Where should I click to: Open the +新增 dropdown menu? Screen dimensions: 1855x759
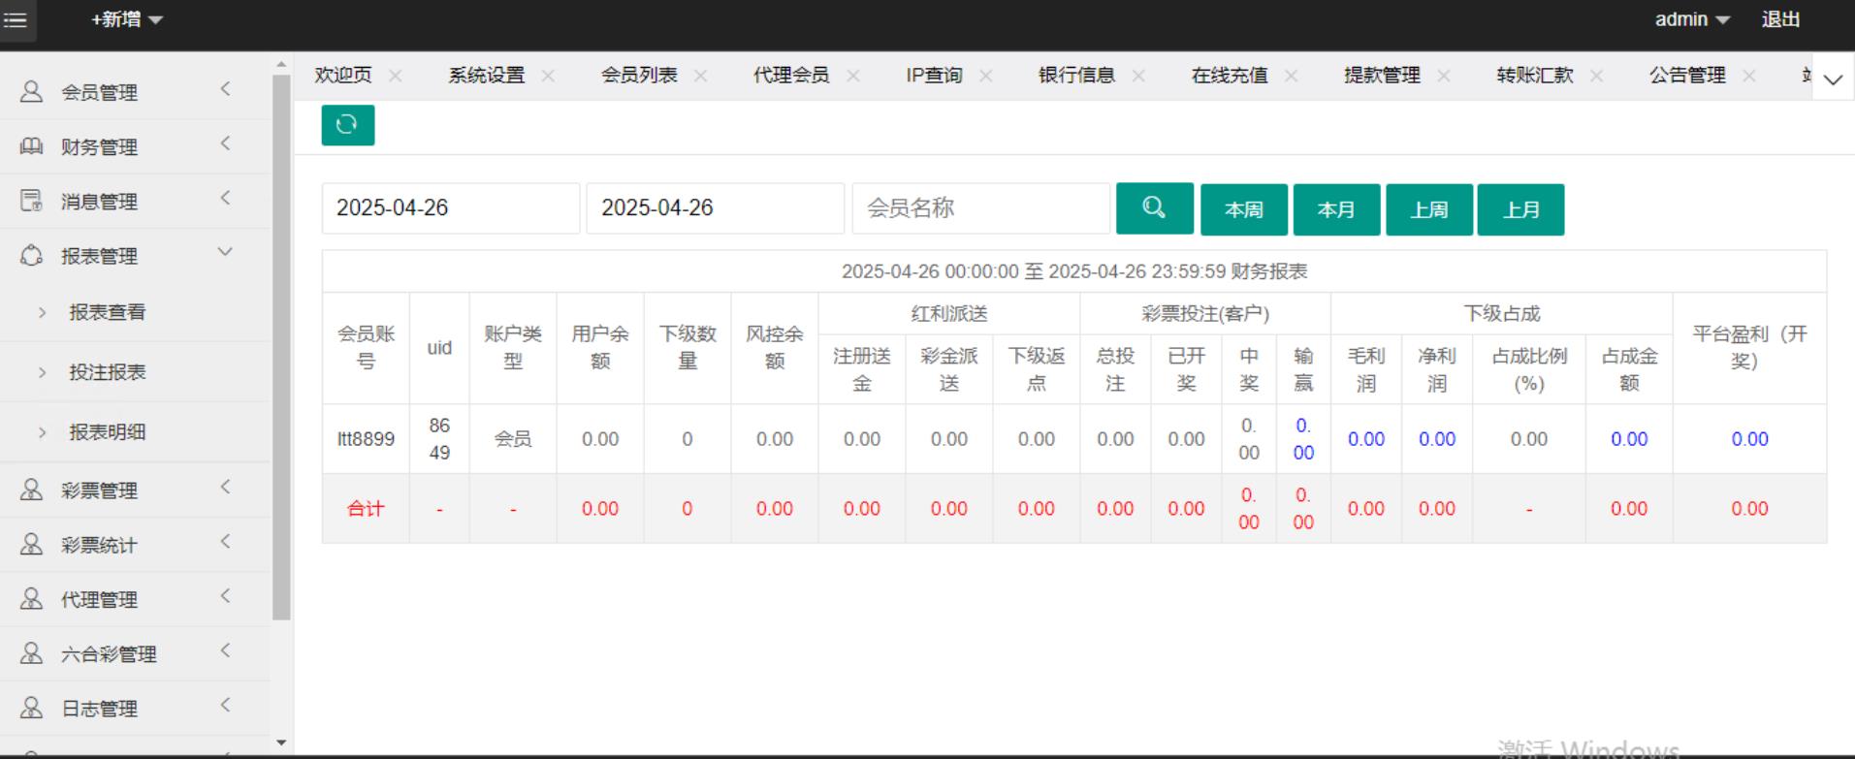tap(127, 20)
